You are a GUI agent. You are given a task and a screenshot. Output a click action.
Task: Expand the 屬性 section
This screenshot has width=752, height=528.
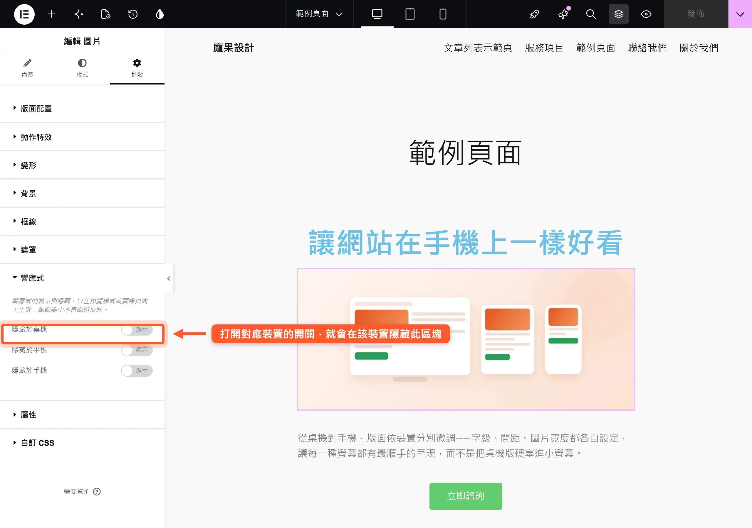[82, 414]
